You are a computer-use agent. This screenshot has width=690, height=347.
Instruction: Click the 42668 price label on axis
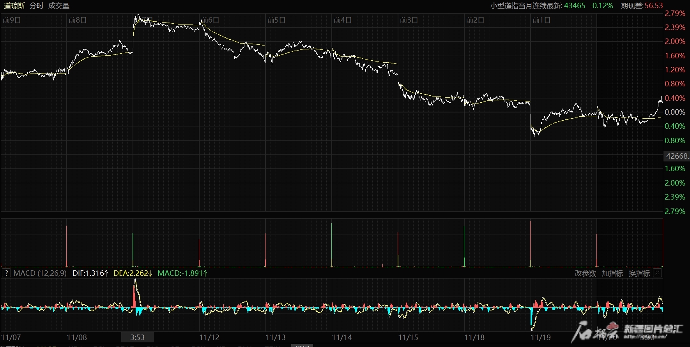(677, 156)
